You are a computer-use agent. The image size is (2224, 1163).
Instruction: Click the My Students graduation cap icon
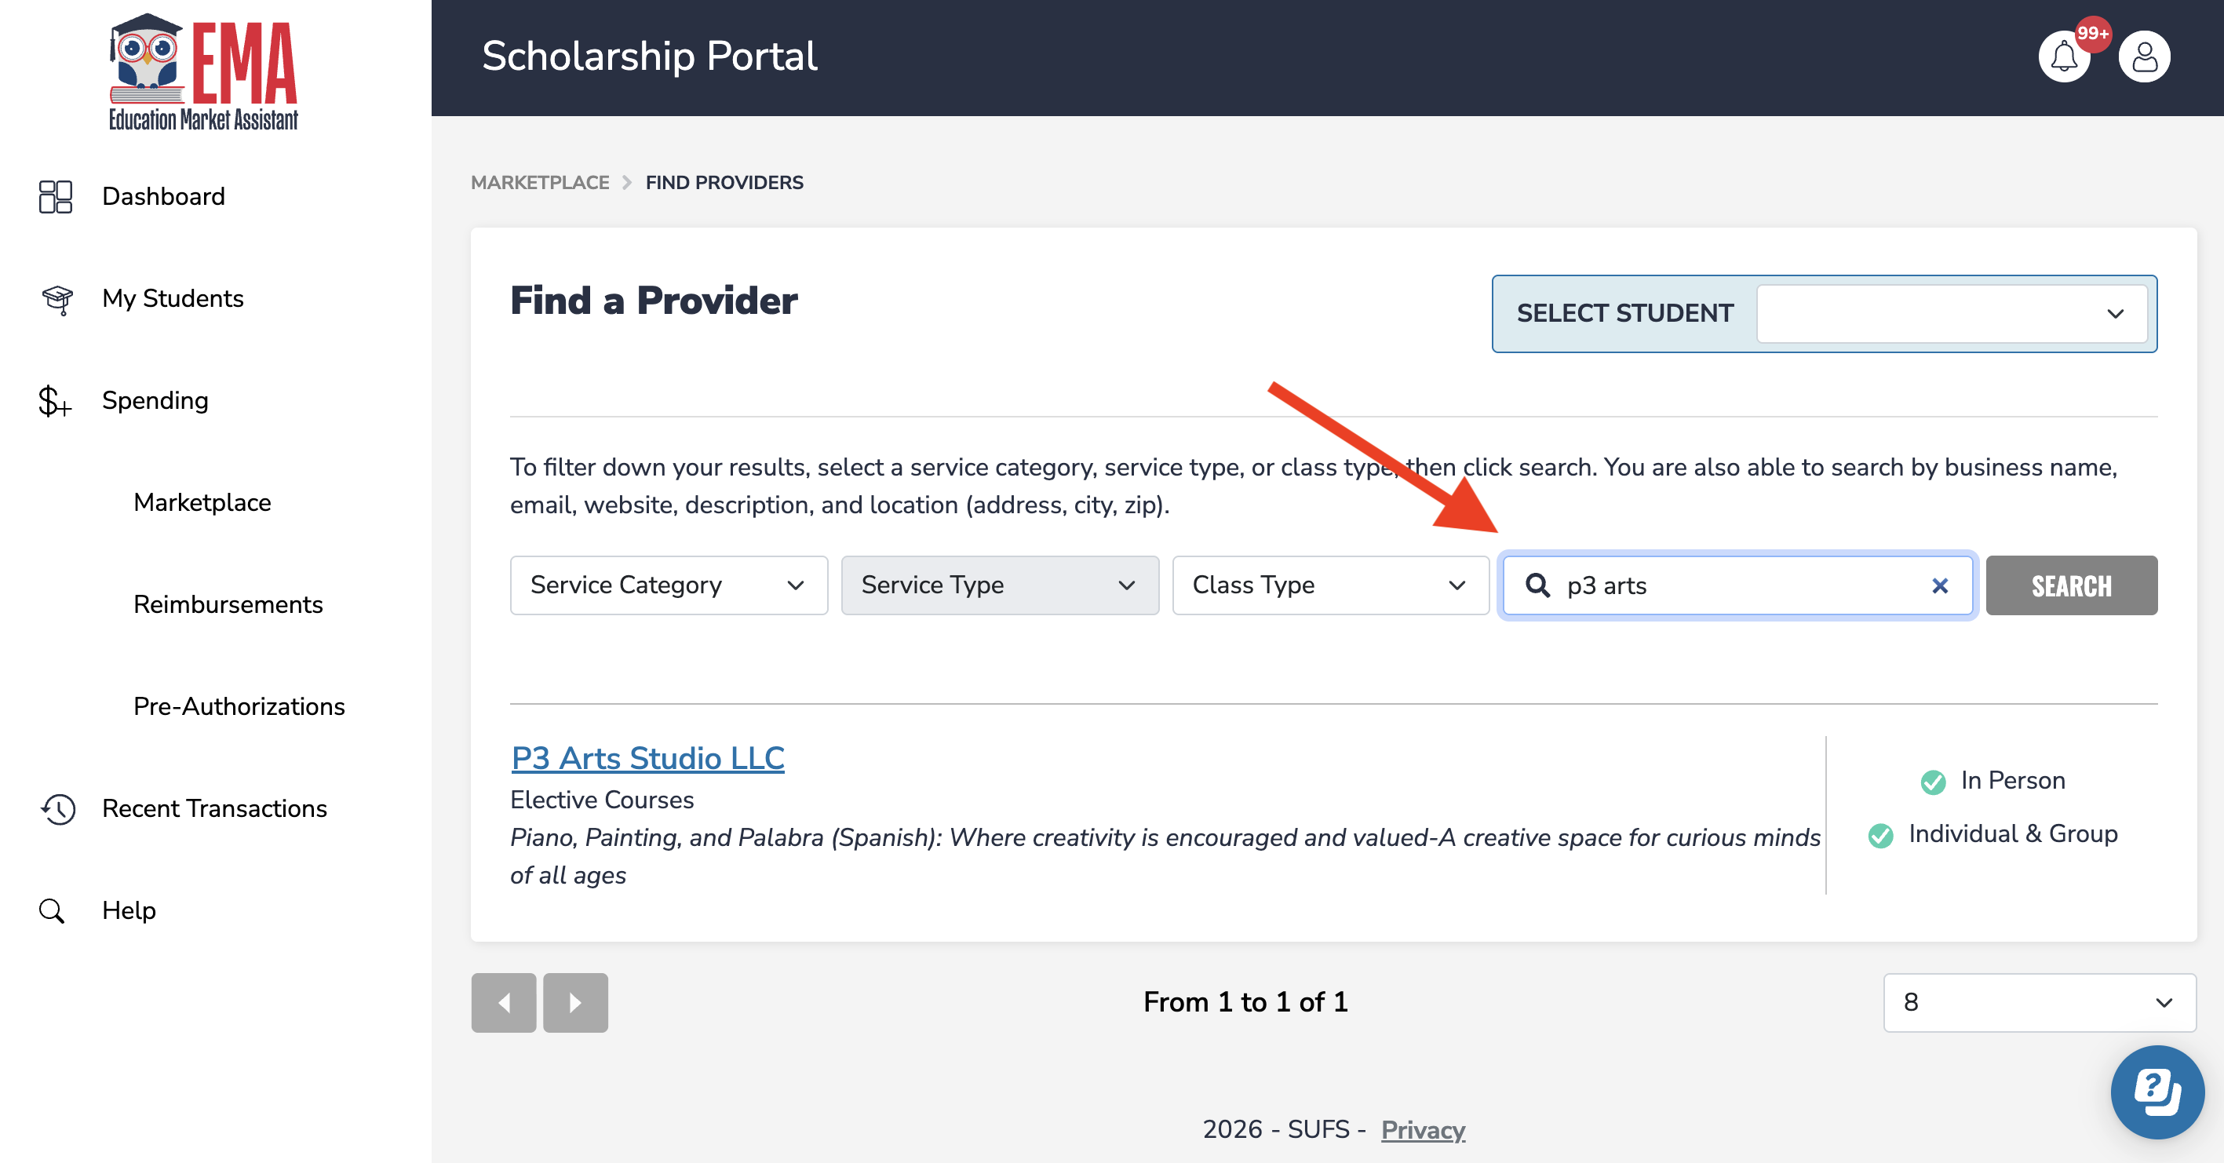pos(57,299)
